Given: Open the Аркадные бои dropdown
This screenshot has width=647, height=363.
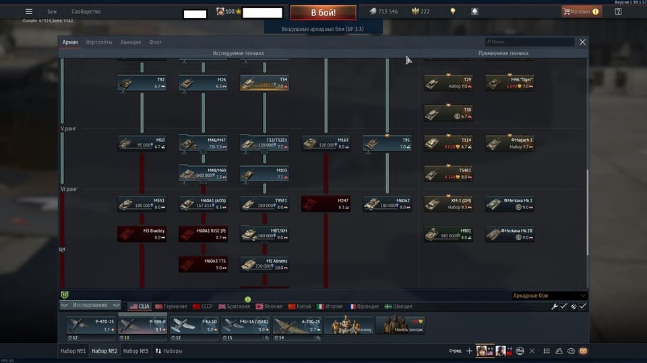Looking at the screenshot, I should (549, 296).
